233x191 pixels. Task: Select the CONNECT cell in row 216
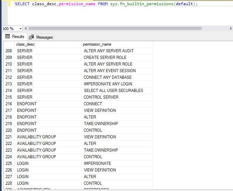click(117, 104)
